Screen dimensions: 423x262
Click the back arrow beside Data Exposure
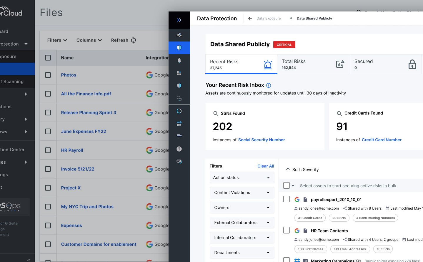coord(250,18)
